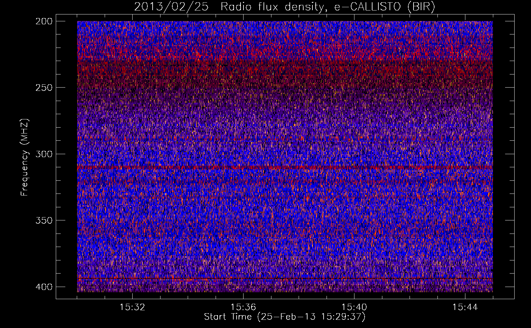Select the 15:44 time tick label

click(x=465, y=307)
